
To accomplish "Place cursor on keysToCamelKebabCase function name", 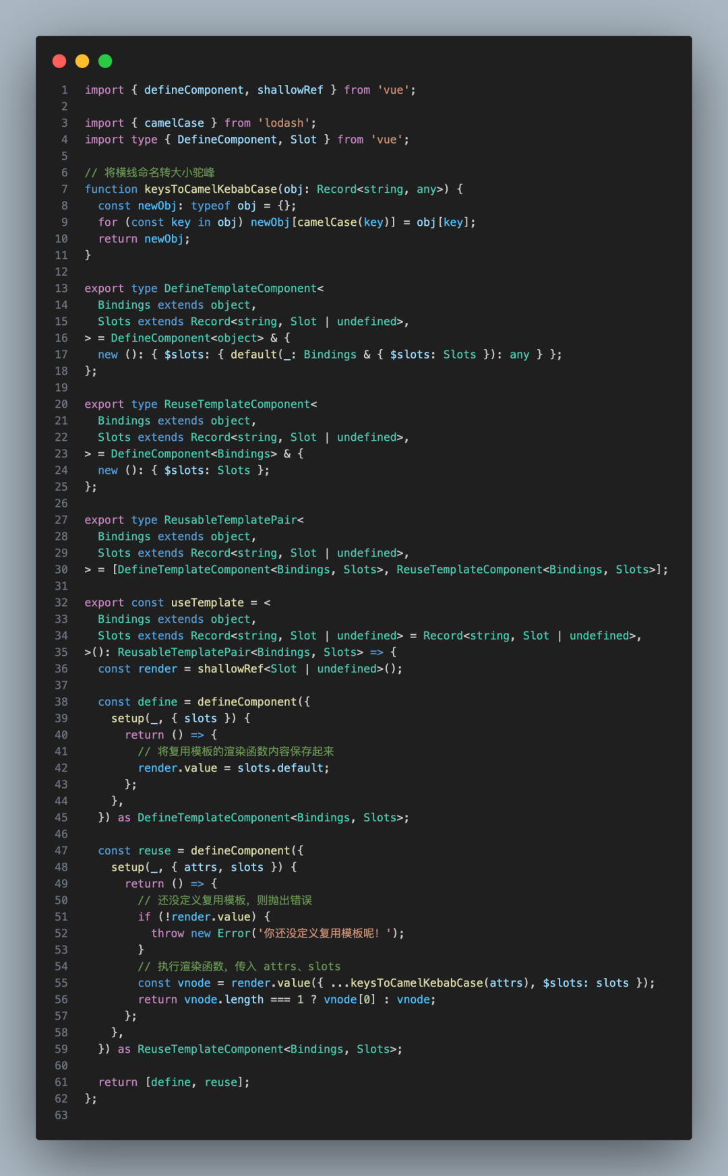I will click(x=210, y=189).
